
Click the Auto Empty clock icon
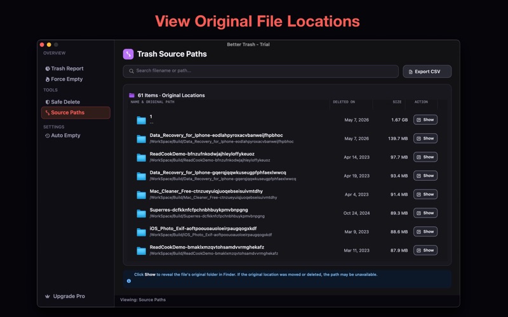click(48, 136)
